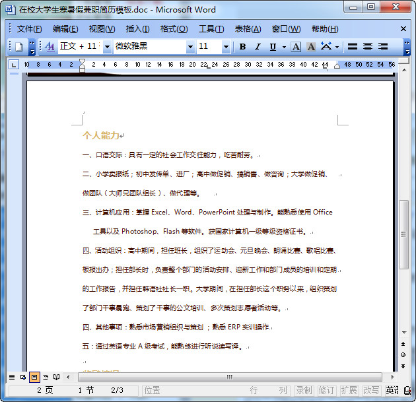Open the 帮助(H) menu

coord(325,29)
